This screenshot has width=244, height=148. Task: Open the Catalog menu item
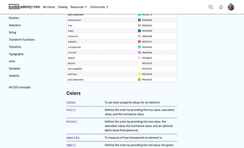click(x=62, y=7)
